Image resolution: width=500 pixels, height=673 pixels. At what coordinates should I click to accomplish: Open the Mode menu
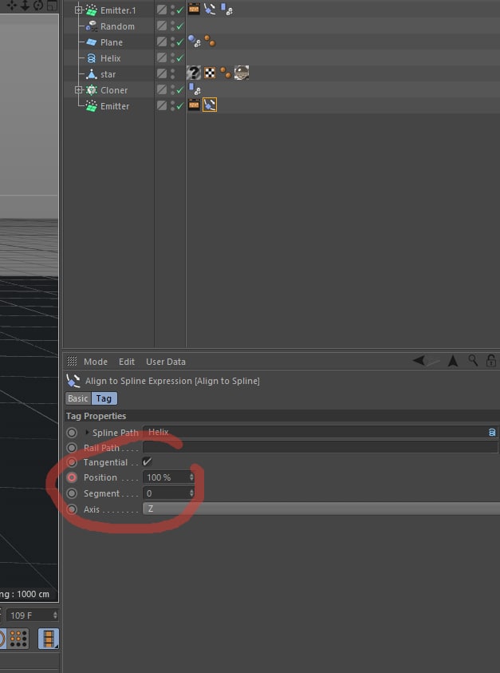click(96, 362)
